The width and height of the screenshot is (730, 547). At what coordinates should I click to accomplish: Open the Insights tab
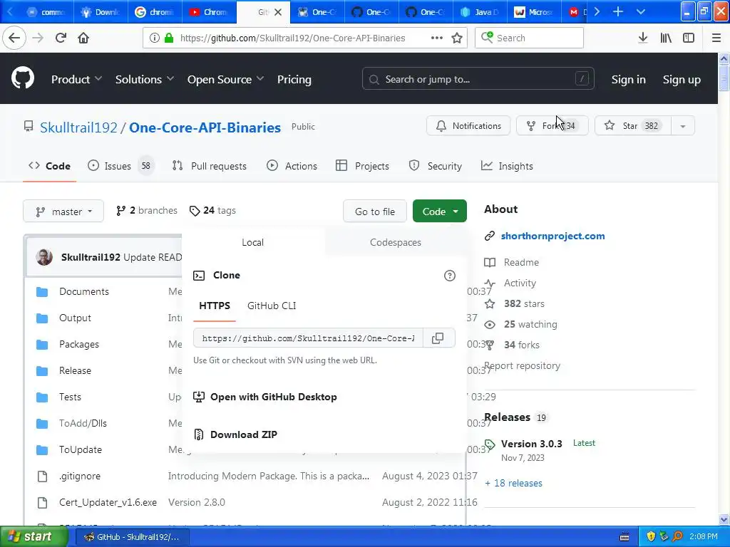[507, 166]
